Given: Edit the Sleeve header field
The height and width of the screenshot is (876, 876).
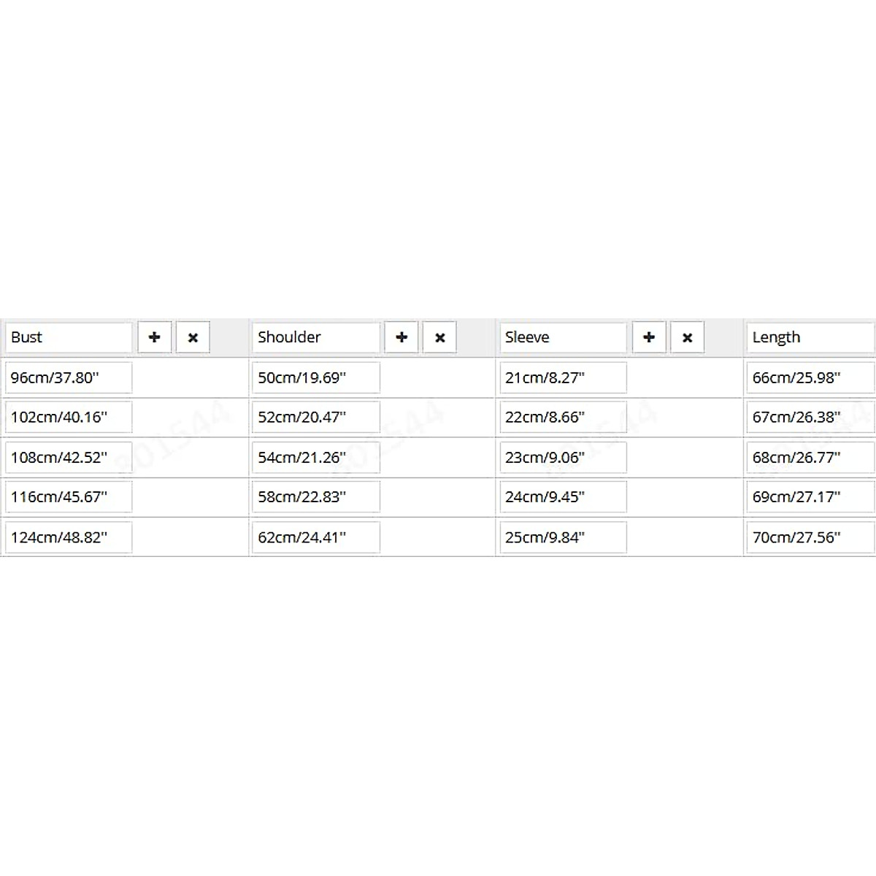Looking at the screenshot, I should 563,337.
